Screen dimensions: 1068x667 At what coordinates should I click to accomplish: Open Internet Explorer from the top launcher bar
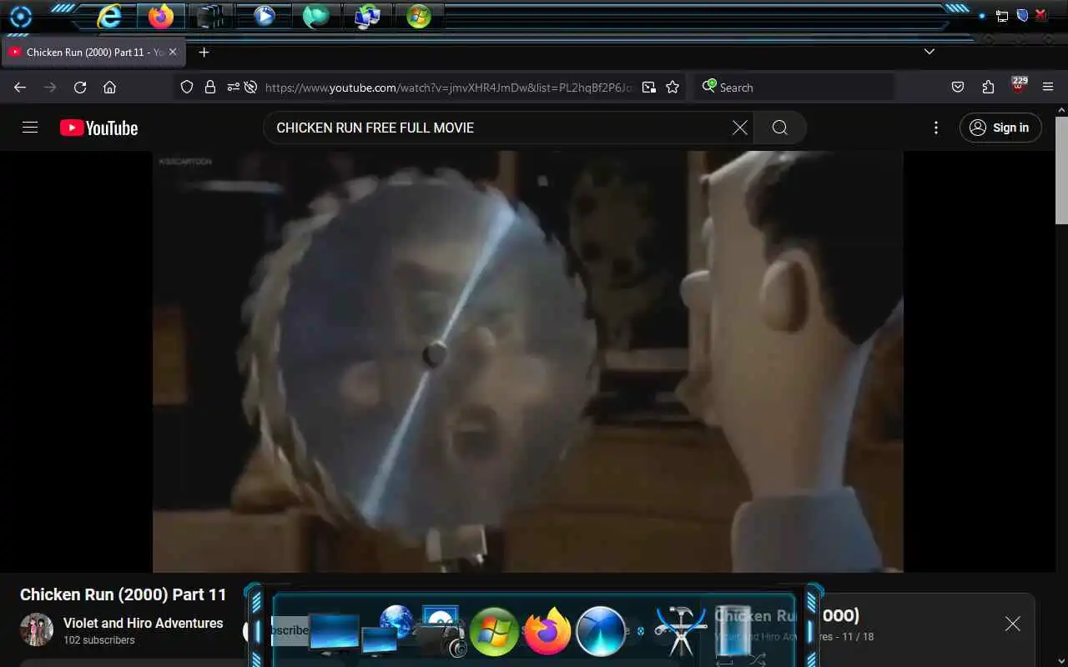click(x=109, y=16)
